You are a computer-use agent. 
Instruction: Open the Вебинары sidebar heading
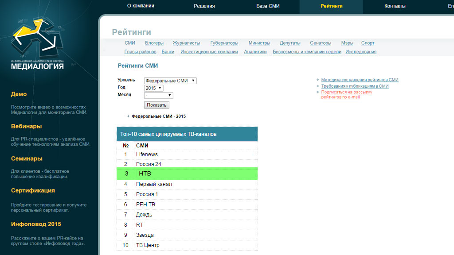pyautogui.click(x=26, y=126)
